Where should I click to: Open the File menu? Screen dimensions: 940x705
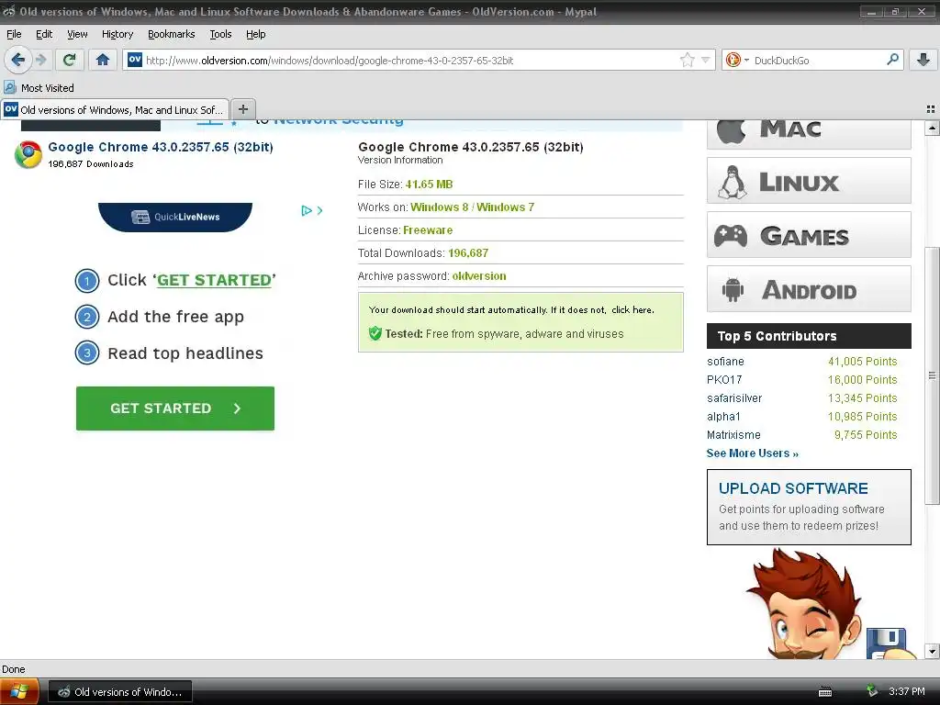[x=14, y=34]
